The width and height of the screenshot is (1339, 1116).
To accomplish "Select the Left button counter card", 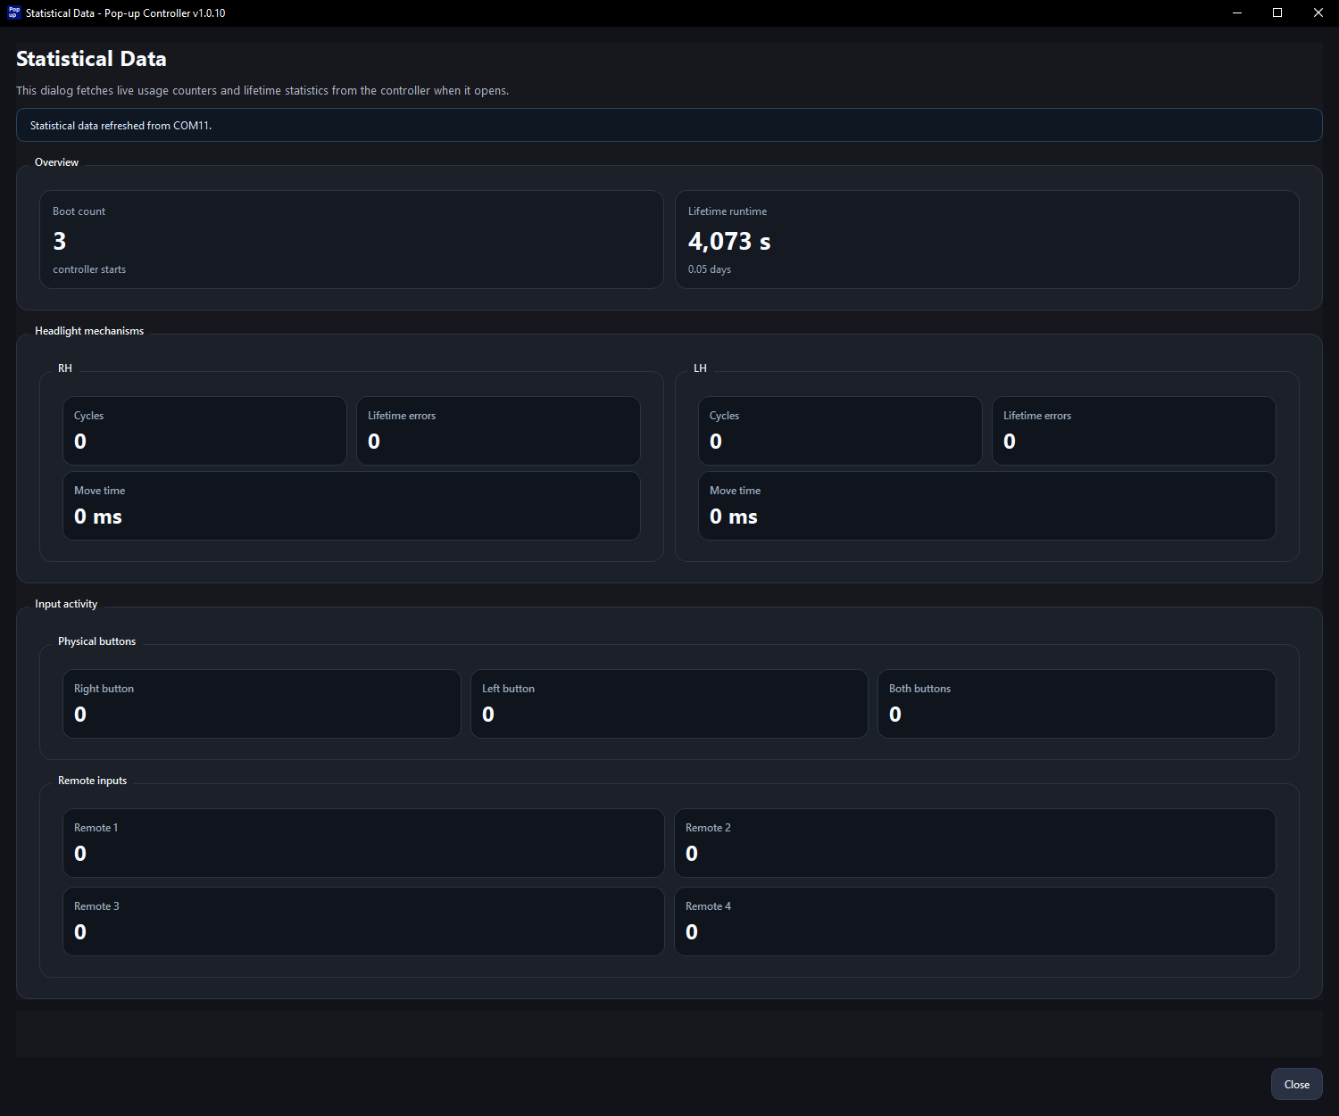I will pyautogui.click(x=669, y=704).
